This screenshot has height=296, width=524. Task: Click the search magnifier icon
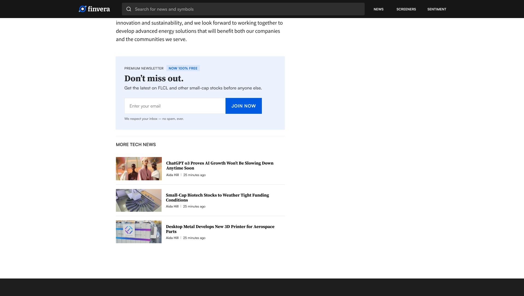[129, 9]
